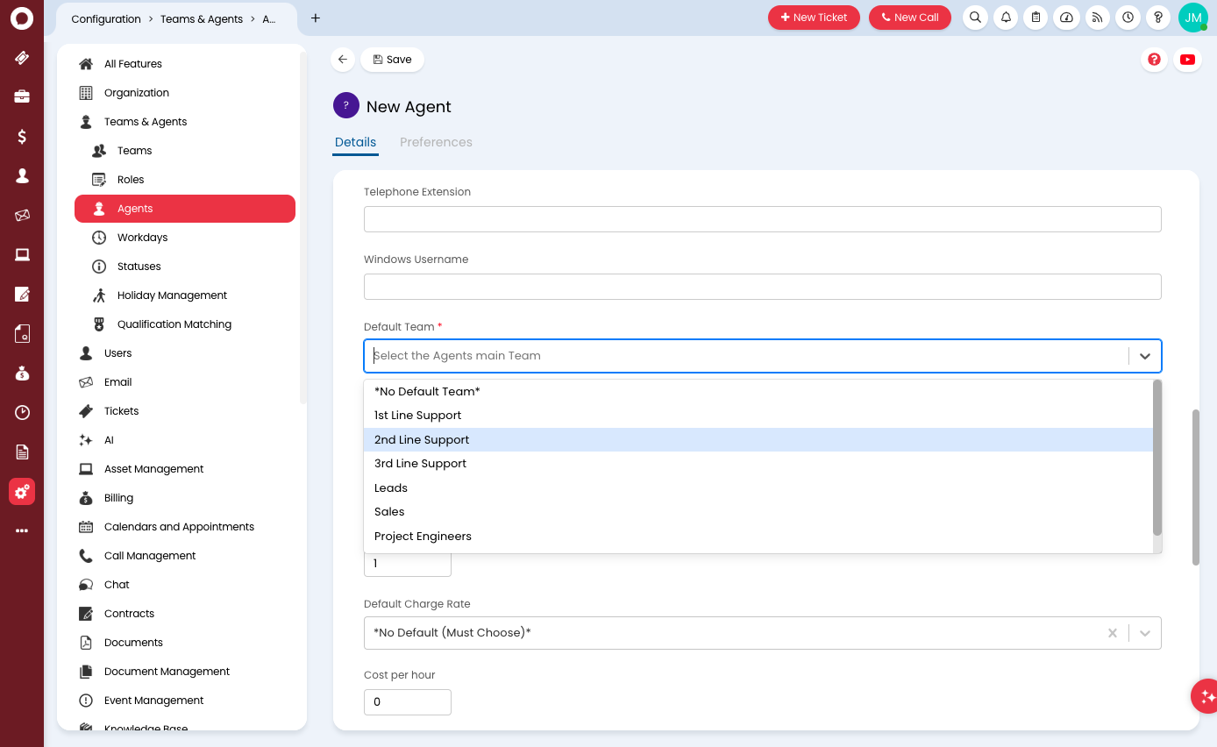Clear the Default Charge Rate selection

[x=1113, y=633]
